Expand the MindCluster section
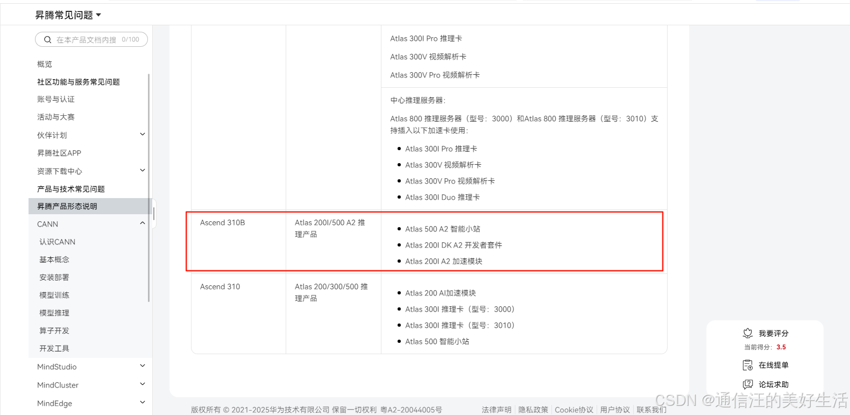 tap(143, 384)
